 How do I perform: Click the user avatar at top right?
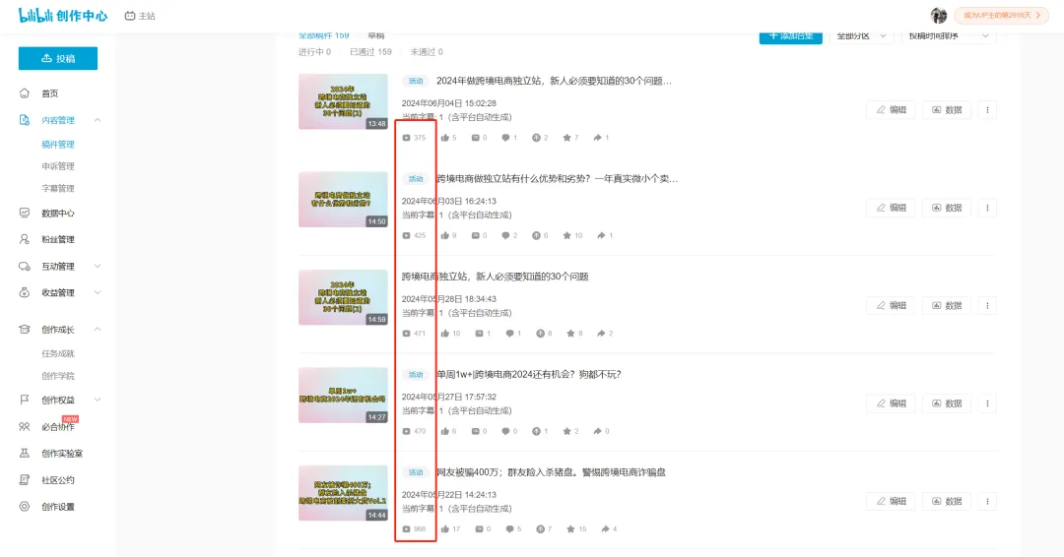[x=938, y=16]
